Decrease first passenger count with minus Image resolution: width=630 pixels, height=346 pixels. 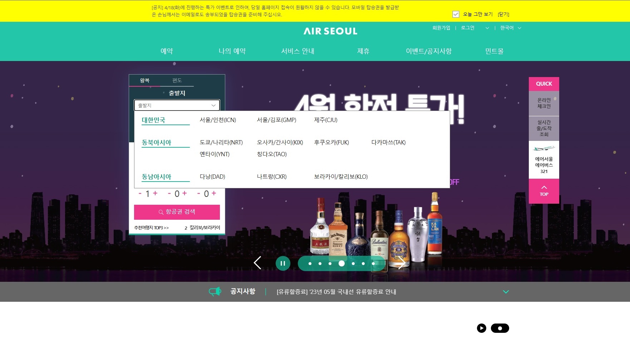click(x=140, y=194)
